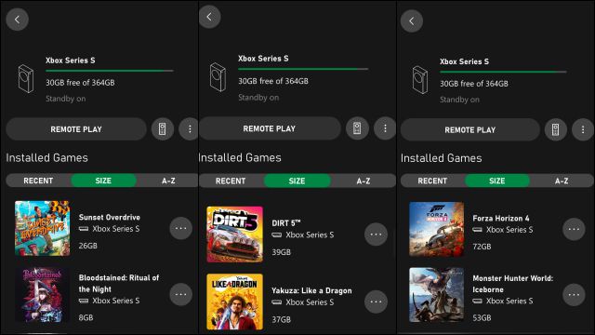Tap the drive icon beside Xbox Series S under Sunset Overdrive
This screenshot has height=335, width=595.
click(x=84, y=229)
